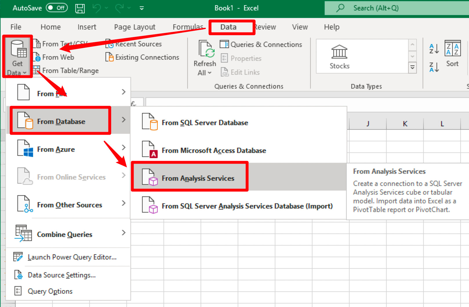Click the Refresh All icon
469x307 pixels.
pos(206,49)
